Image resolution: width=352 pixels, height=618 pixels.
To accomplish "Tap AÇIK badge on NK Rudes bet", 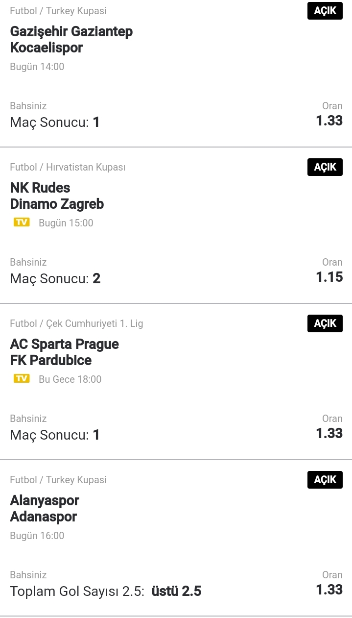I will point(325,167).
